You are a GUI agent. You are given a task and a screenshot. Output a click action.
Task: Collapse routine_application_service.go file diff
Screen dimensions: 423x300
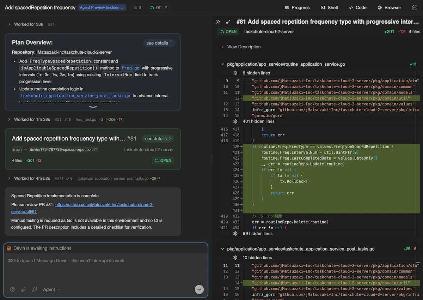pyautogui.click(x=222, y=64)
